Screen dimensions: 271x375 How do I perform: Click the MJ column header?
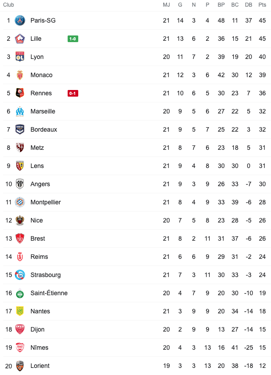[166, 5]
